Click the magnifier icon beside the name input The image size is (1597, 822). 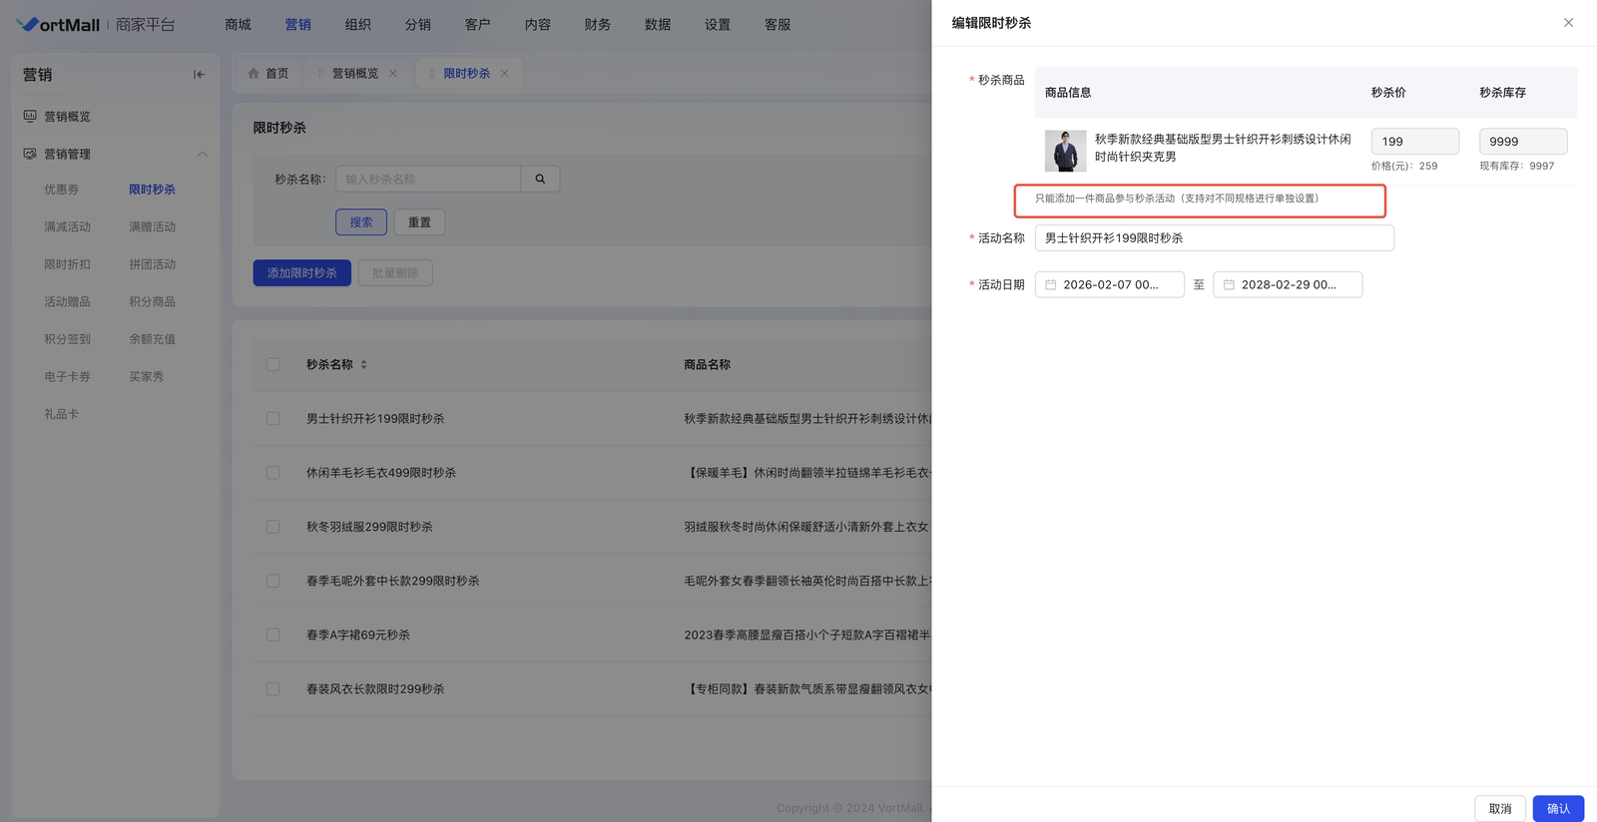pos(540,180)
